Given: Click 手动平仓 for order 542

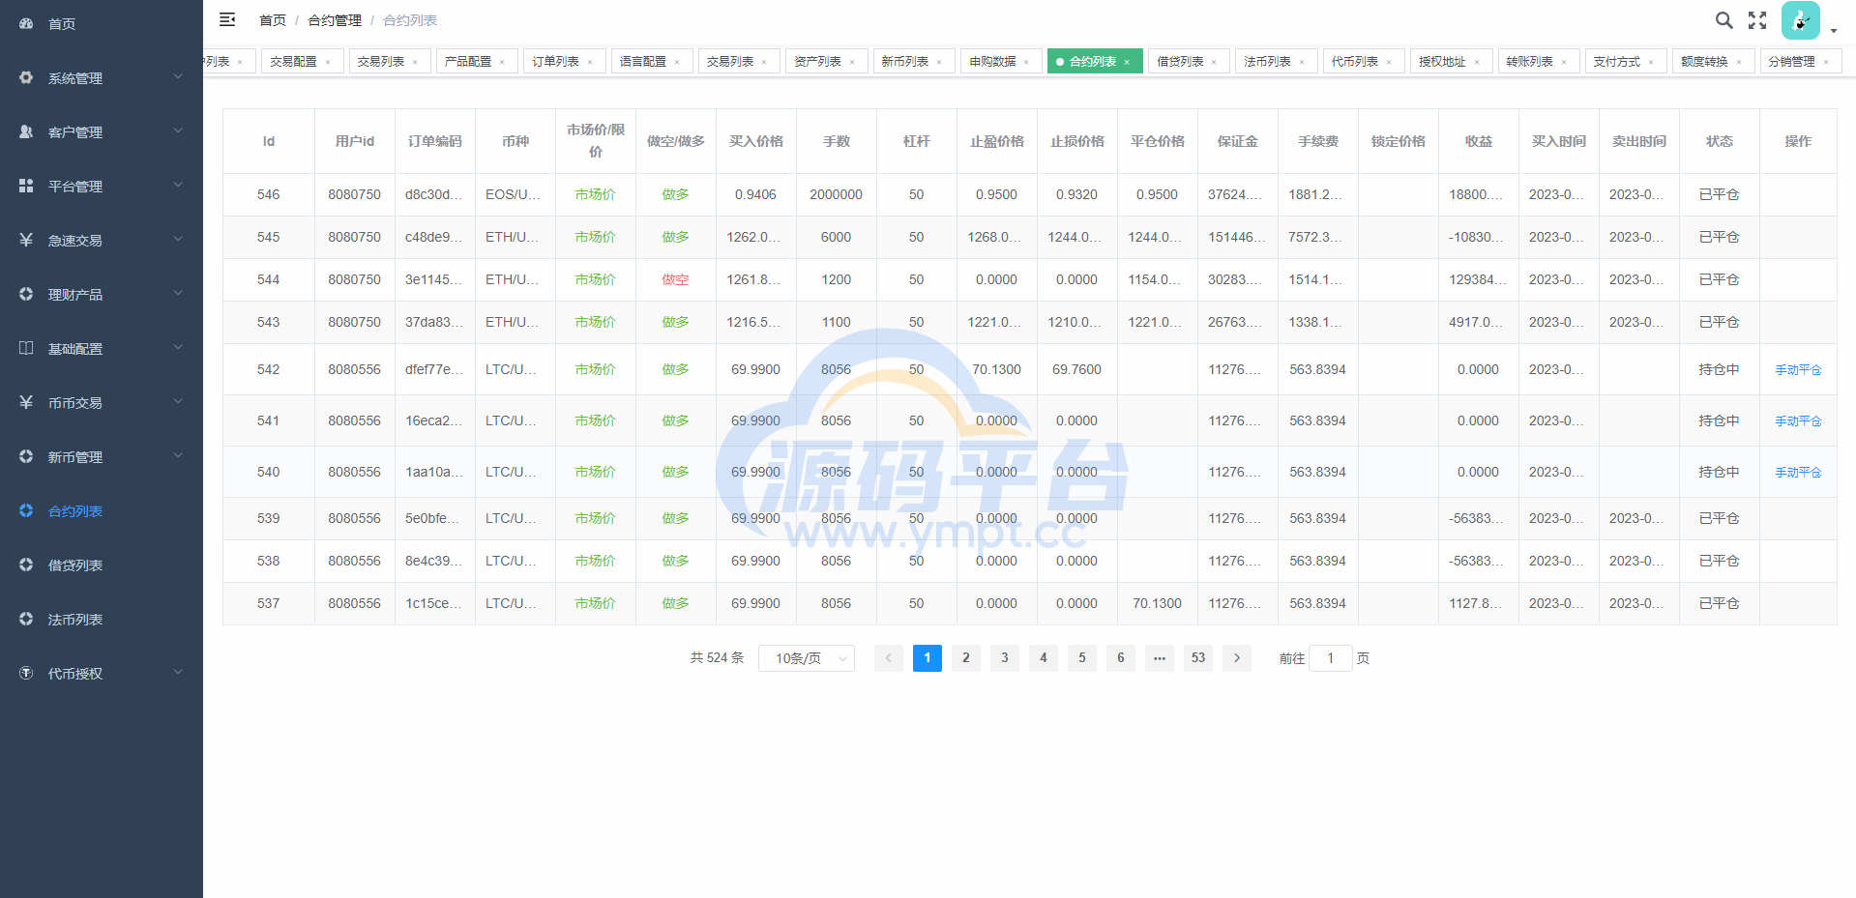Looking at the screenshot, I should (x=1797, y=370).
